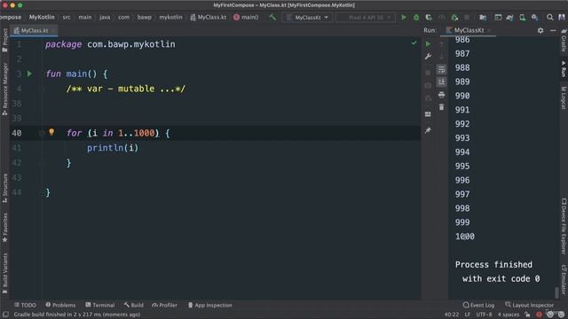Open the Layout Inspector
568x319 pixels.
(529, 305)
